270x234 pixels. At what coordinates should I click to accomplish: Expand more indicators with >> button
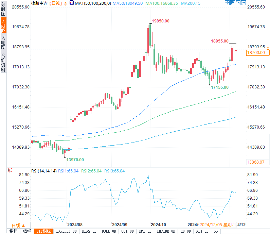pyautogui.click(x=216, y=231)
